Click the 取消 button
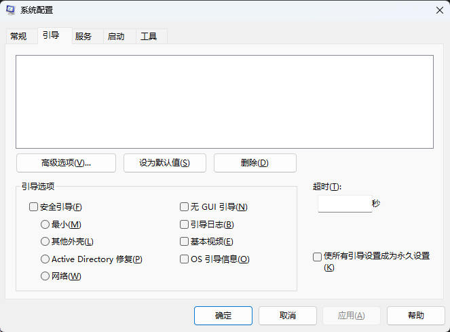Image resolution: width=450 pixels, height=332 pixels. (x=288, y=316)
